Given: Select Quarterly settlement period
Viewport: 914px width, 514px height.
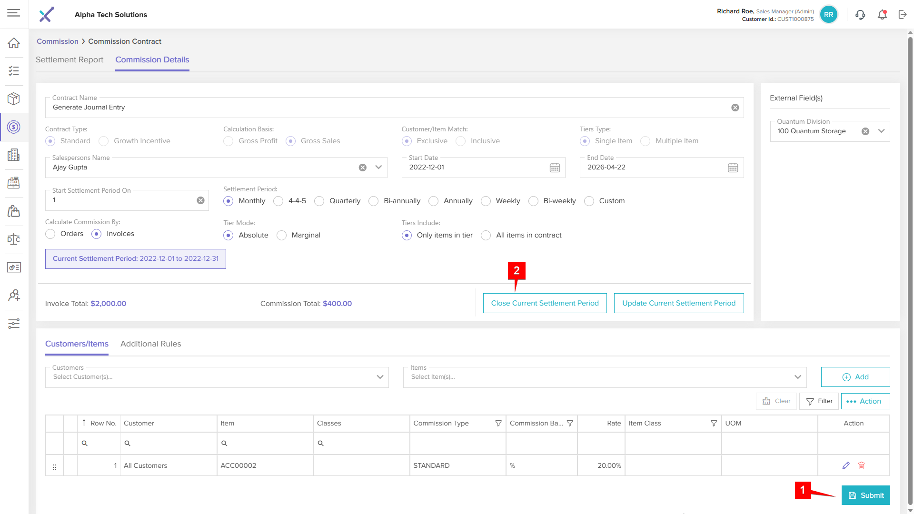Looking at the screenshot, I should pos(319,201).
